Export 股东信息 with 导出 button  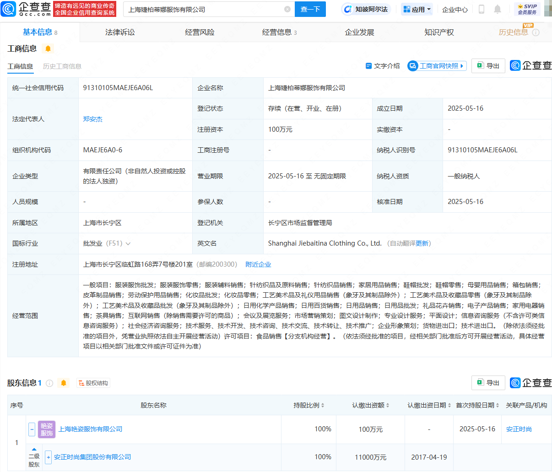tap(488, 383)
